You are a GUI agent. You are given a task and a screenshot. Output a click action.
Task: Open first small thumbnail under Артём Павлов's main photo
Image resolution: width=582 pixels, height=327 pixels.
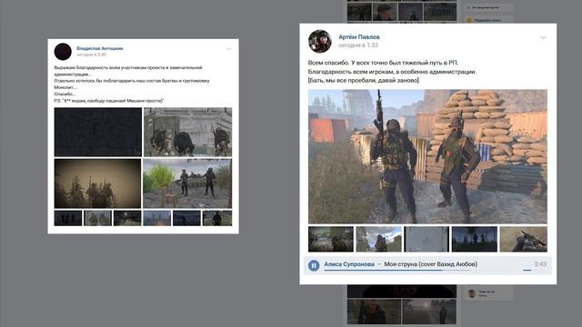click(x=331, y=239)
